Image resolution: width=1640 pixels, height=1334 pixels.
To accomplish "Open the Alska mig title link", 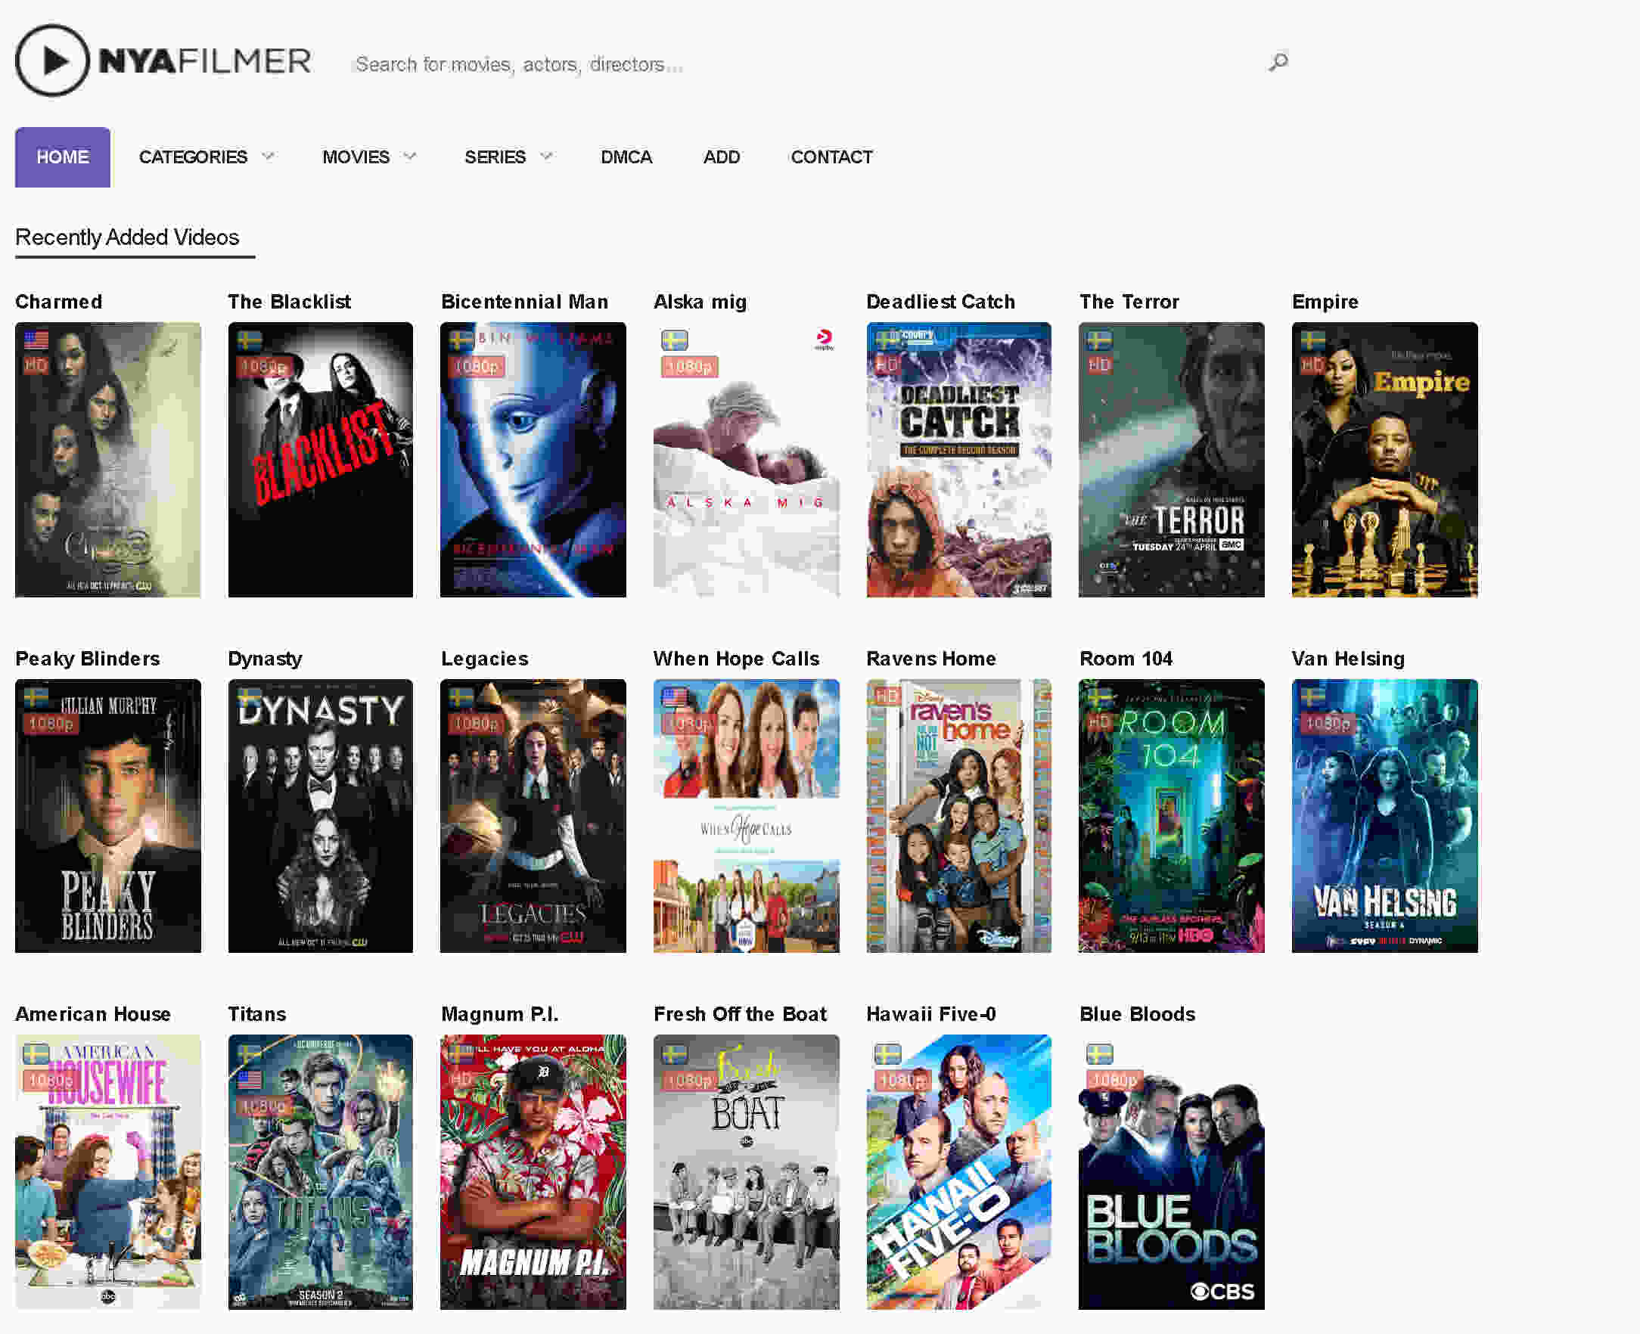I will 700,302.
